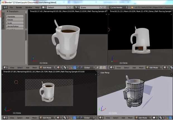Open Global orientation dropdown in top-left viewport
This screenshot has width=173, height=120.
[89, 68]
